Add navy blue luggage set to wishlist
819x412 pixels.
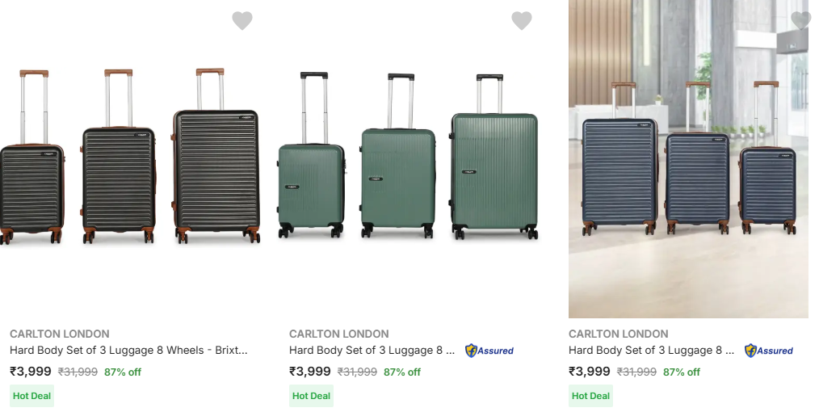[x=800, y=21]
